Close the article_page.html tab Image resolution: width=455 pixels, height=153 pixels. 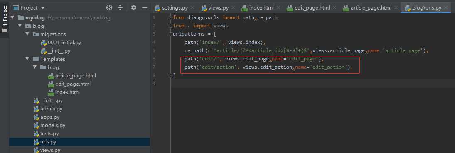pyautogui.click(x=396, y=8)
